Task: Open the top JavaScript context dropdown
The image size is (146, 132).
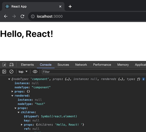Action: [23, 72]
